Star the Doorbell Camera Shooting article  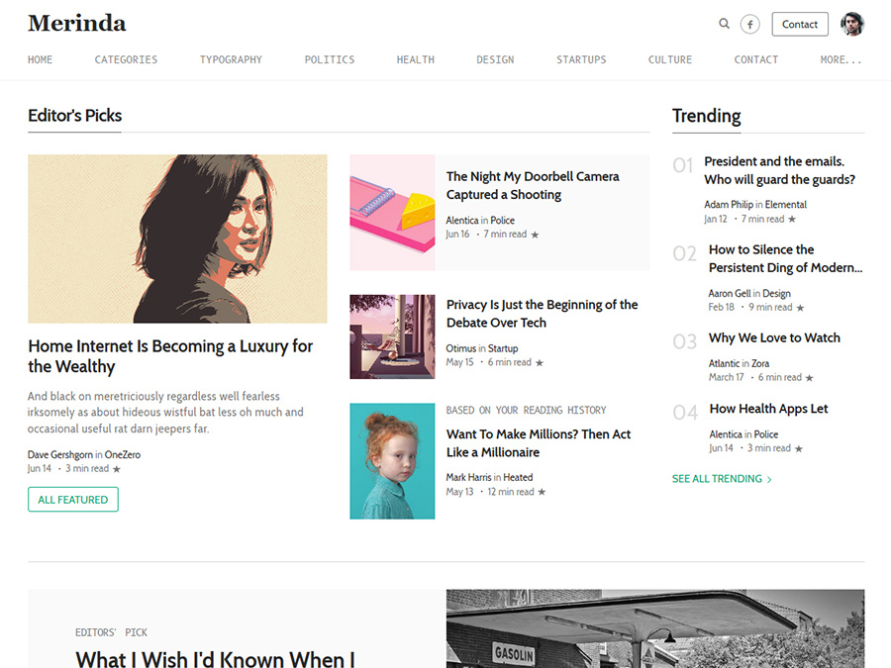click(x=534, y=234)
